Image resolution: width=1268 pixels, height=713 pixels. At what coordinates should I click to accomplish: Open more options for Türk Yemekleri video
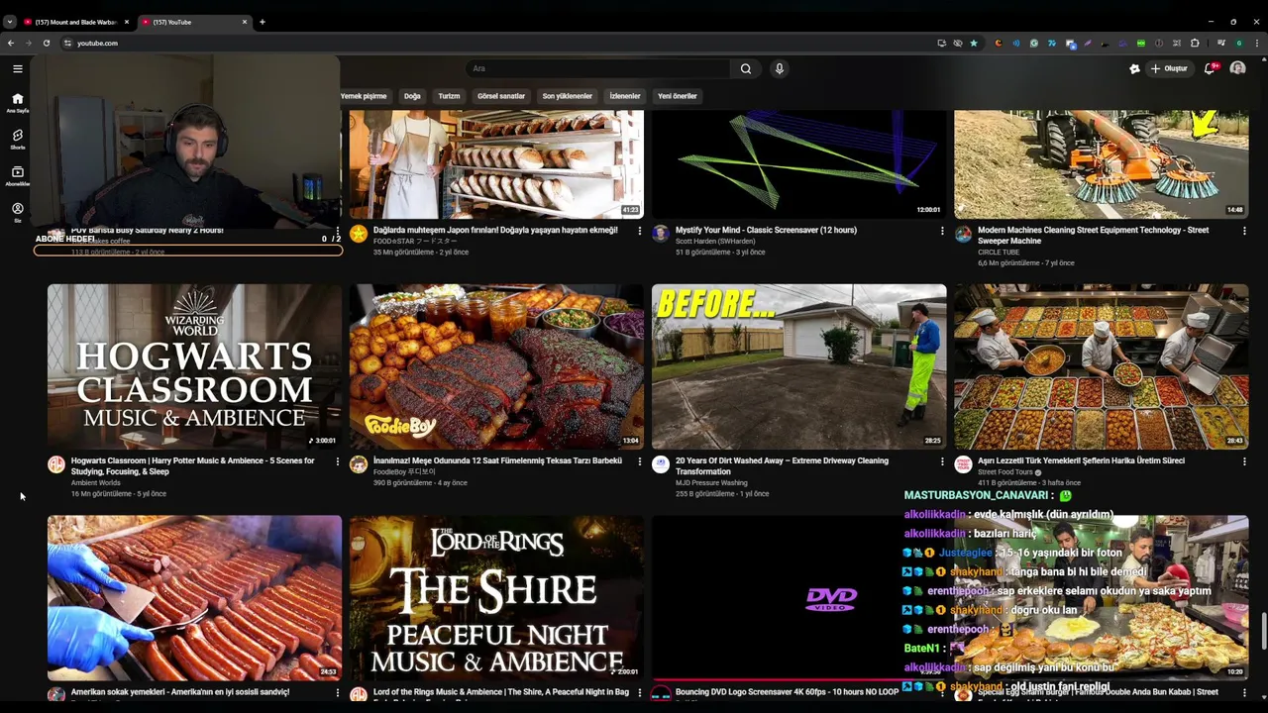(1244, 461)
